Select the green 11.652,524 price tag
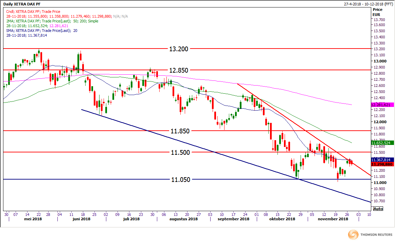Image resolution: width=395 pixels, height=241 pixels. [x=382, y=143]
